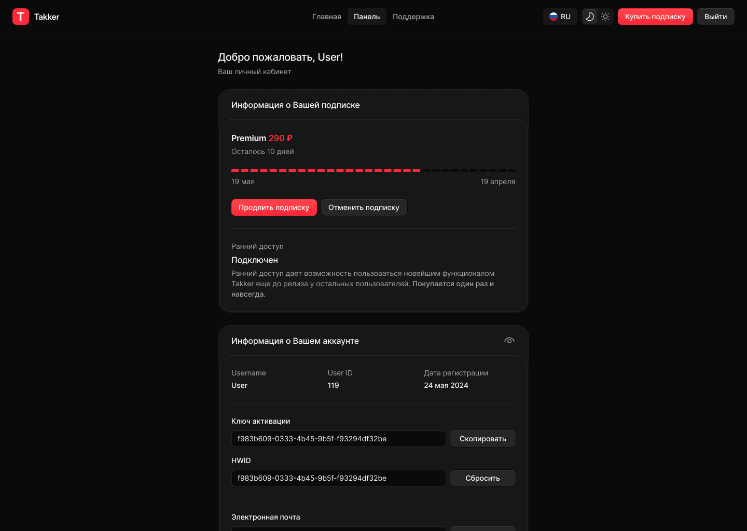Click the Подключен status text
The width and height of the screenshot is (747, 531).
tap(255, 260)
